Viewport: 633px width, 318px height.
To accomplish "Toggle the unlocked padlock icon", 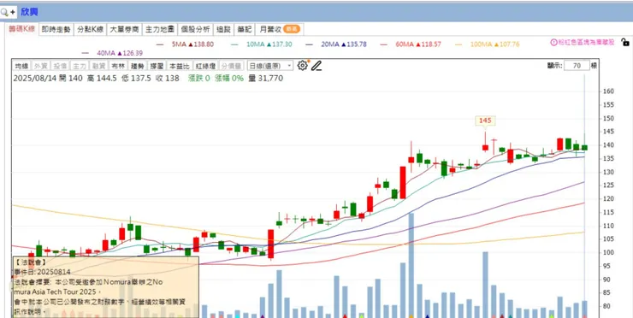I will coord(625,42).
